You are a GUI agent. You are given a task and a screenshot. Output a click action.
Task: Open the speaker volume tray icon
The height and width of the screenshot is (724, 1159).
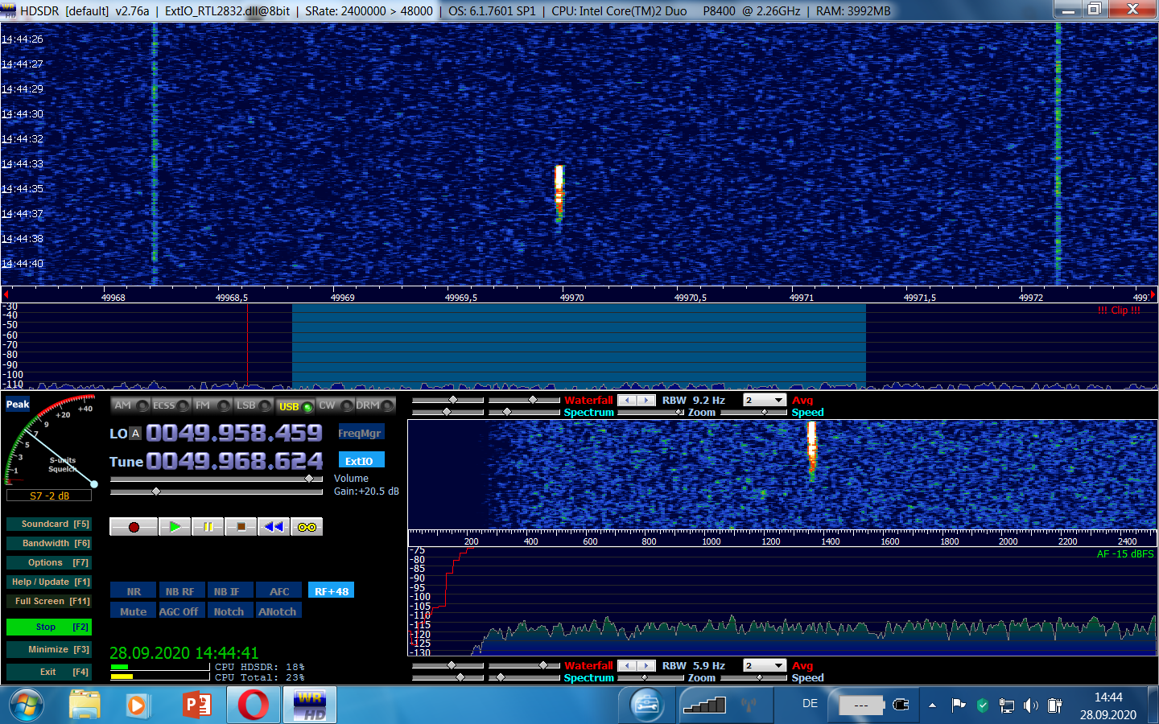click(x=1031, y=705)
